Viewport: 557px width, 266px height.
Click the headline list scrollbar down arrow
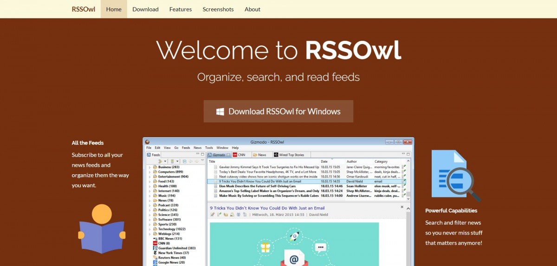click(408, 199)
